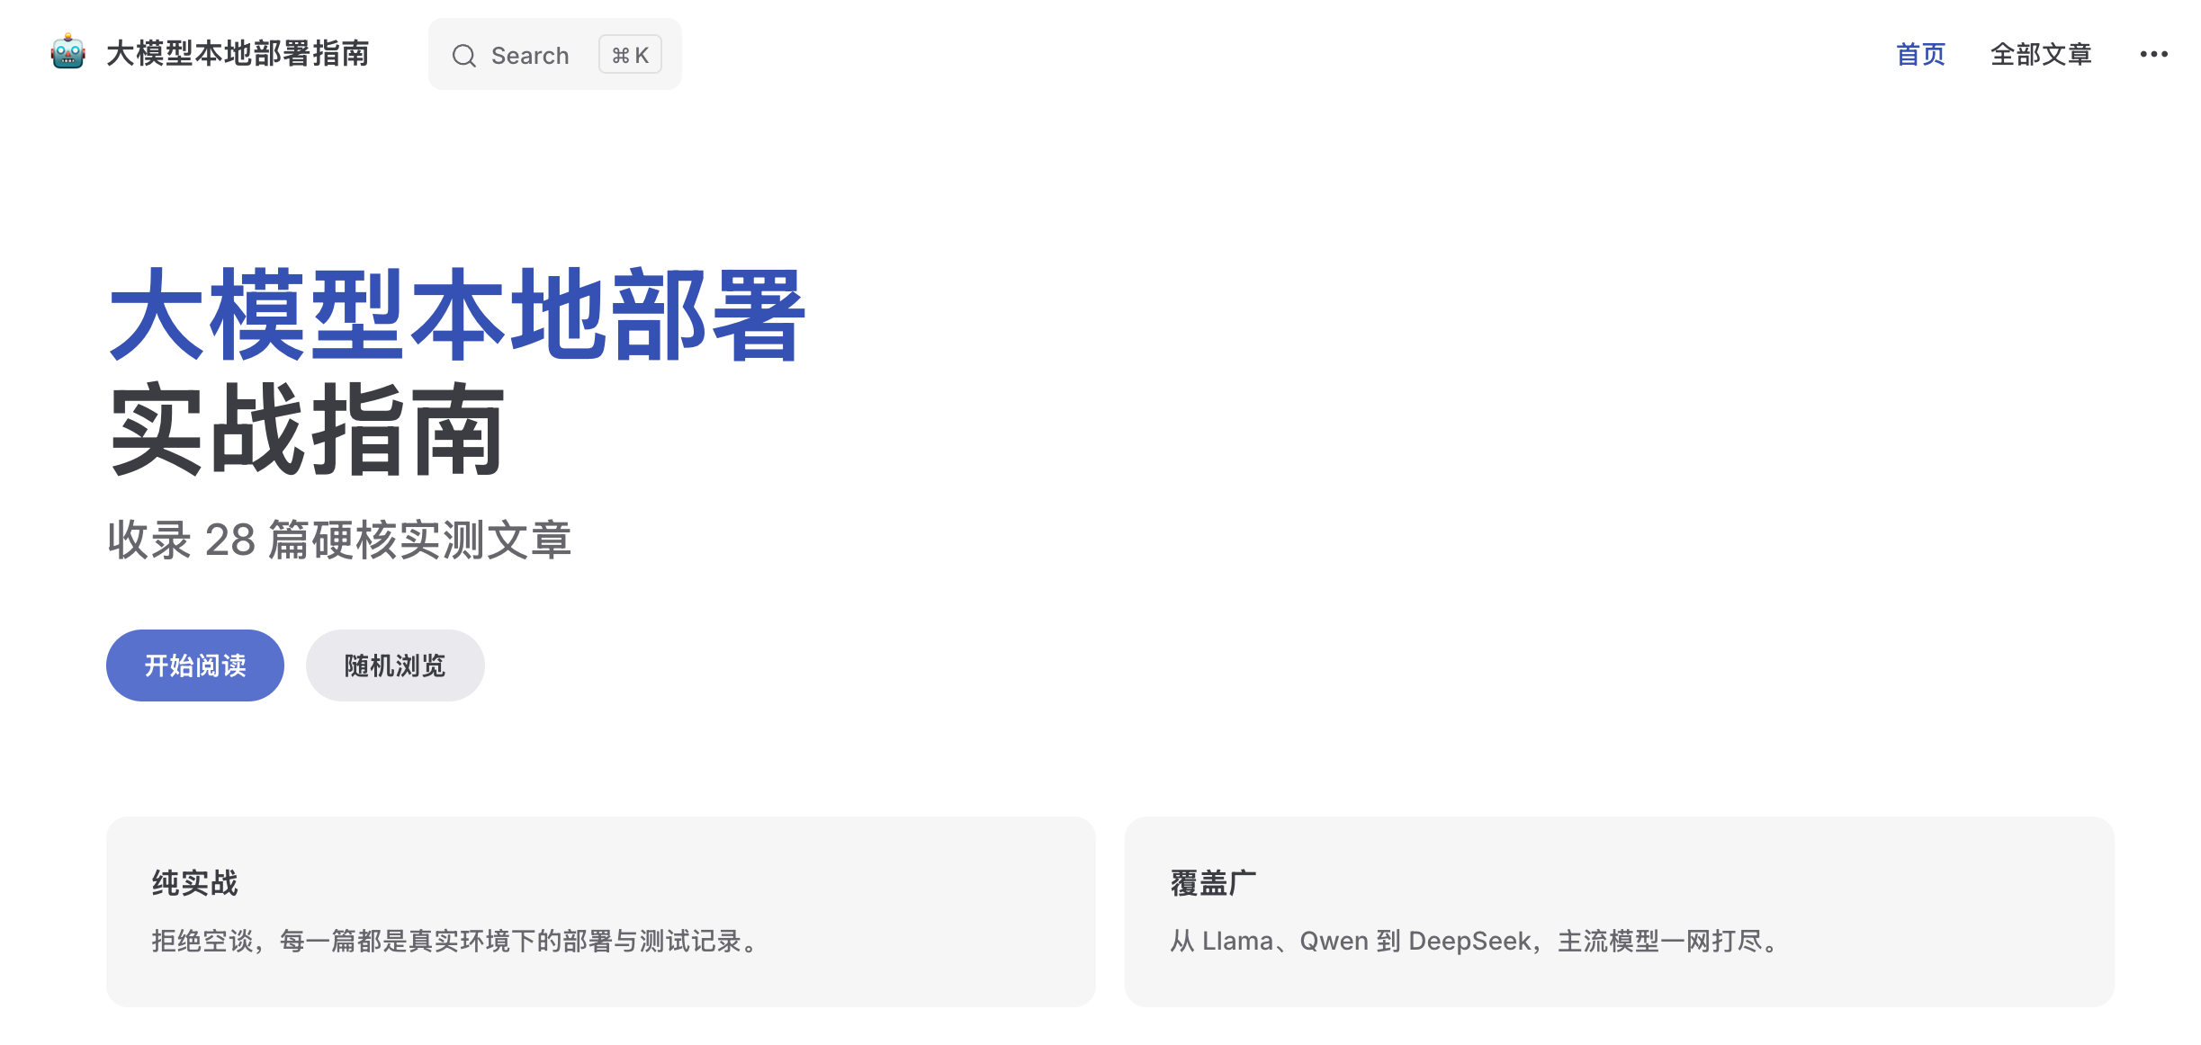Click the site title 大模型本地部署指南 in header
Screen dimensions: 2201x1045
[238, 53]
